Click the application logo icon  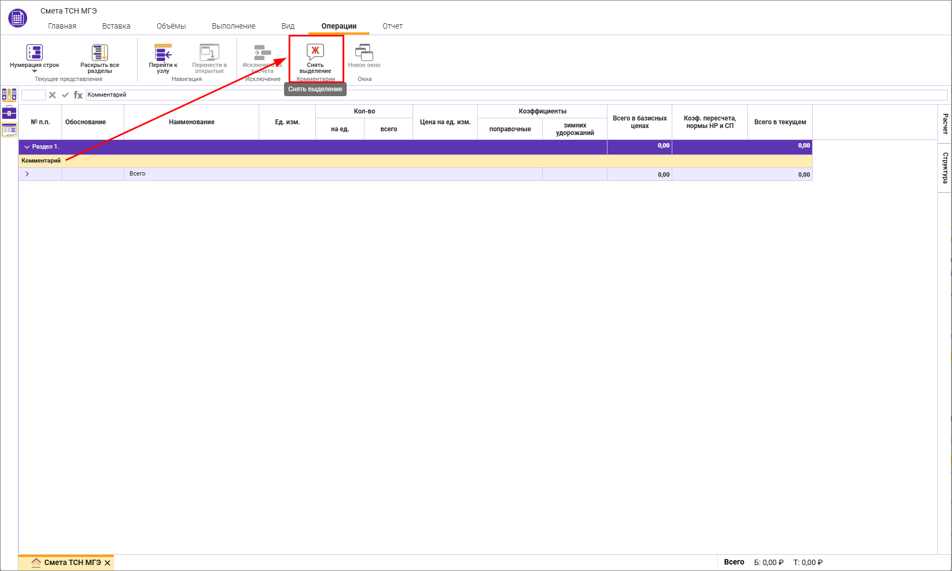18,18
